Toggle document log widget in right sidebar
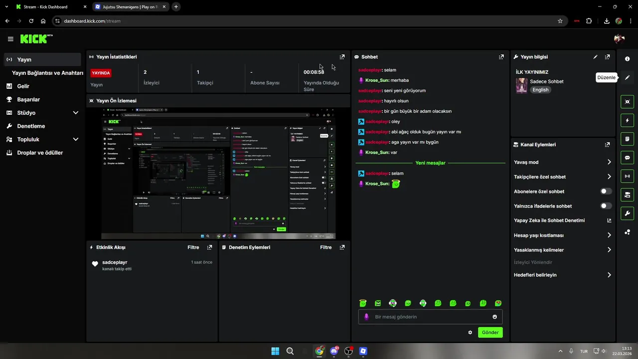The image size is (638, 359). pos(627,139)
